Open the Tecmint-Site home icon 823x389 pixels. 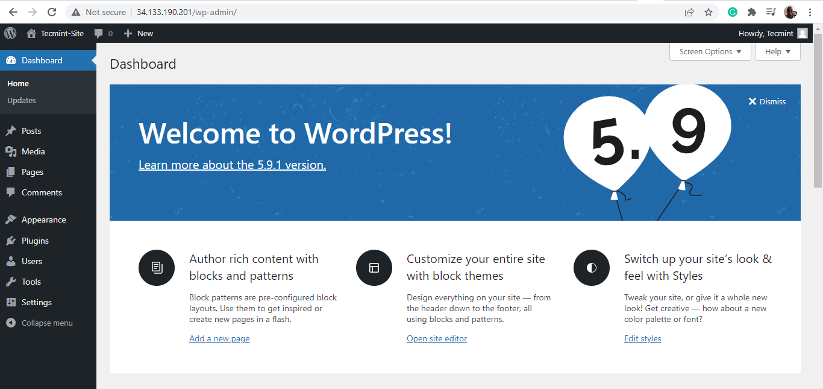pos(31,33)
